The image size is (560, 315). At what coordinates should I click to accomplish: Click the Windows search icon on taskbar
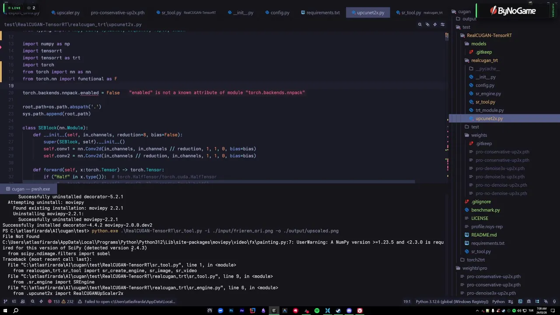[16, 311]
